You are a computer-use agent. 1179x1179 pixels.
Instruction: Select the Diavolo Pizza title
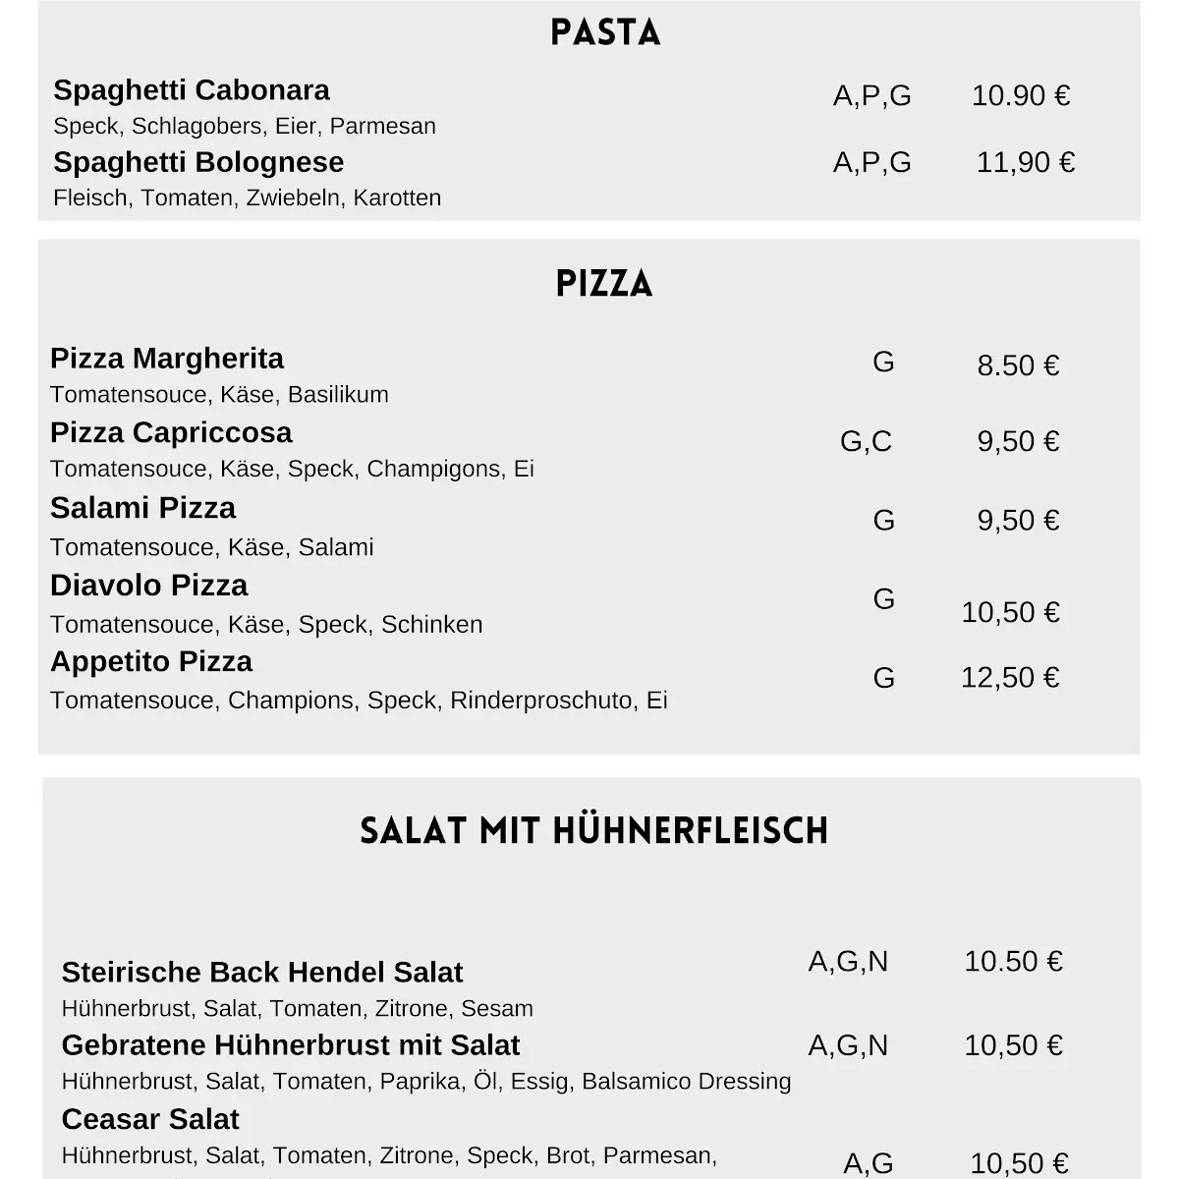pyautogui.click(x=148, y=586)
